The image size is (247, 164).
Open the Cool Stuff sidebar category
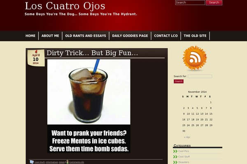(x=184, y=157)
